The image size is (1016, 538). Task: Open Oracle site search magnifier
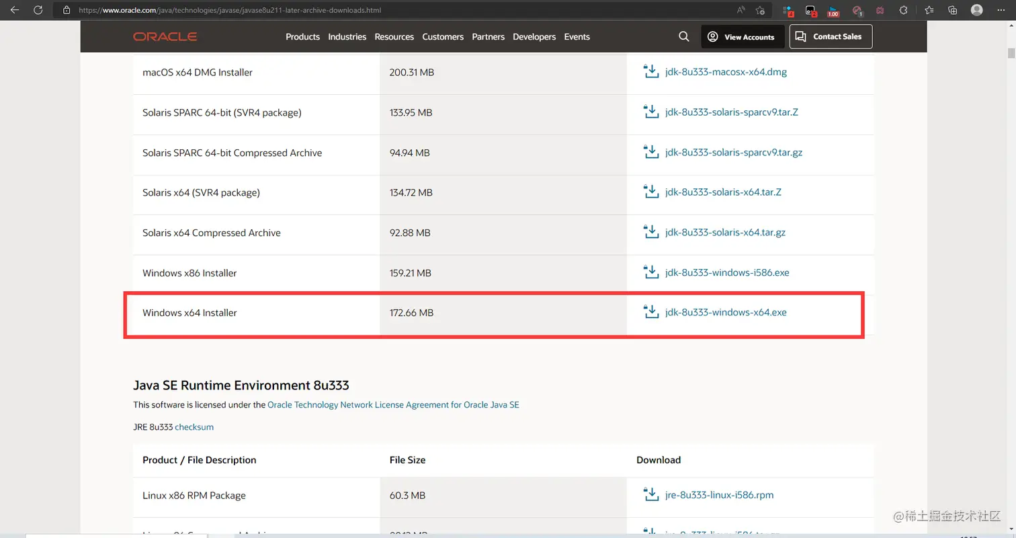[684, 37]
